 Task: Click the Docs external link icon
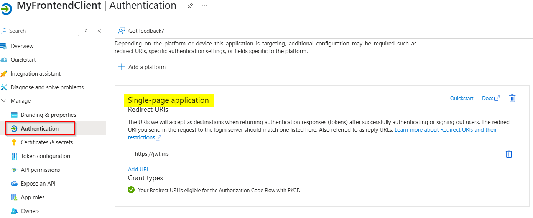click(x=497, y=99)
